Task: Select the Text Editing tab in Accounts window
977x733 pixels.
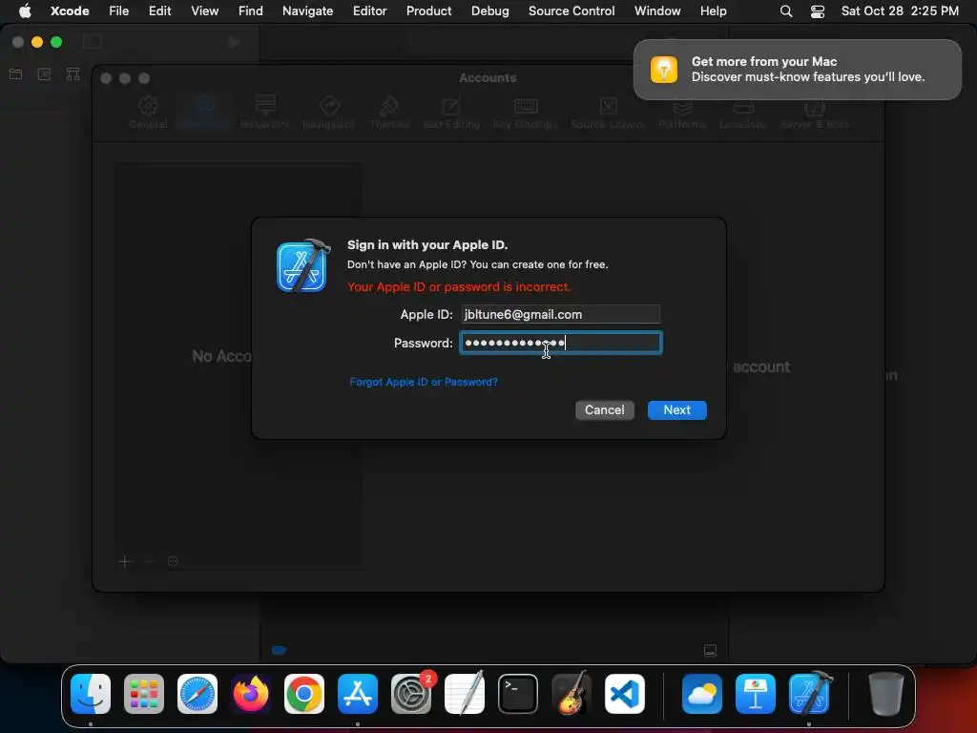Action: click(451, 114)
